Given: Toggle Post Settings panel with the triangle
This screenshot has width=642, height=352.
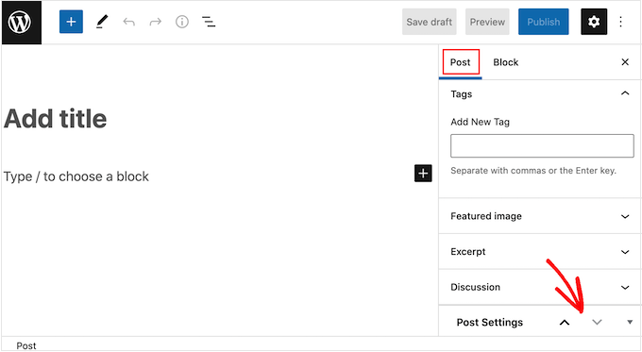Looking at the screenshot, I should tap(630, 323).
